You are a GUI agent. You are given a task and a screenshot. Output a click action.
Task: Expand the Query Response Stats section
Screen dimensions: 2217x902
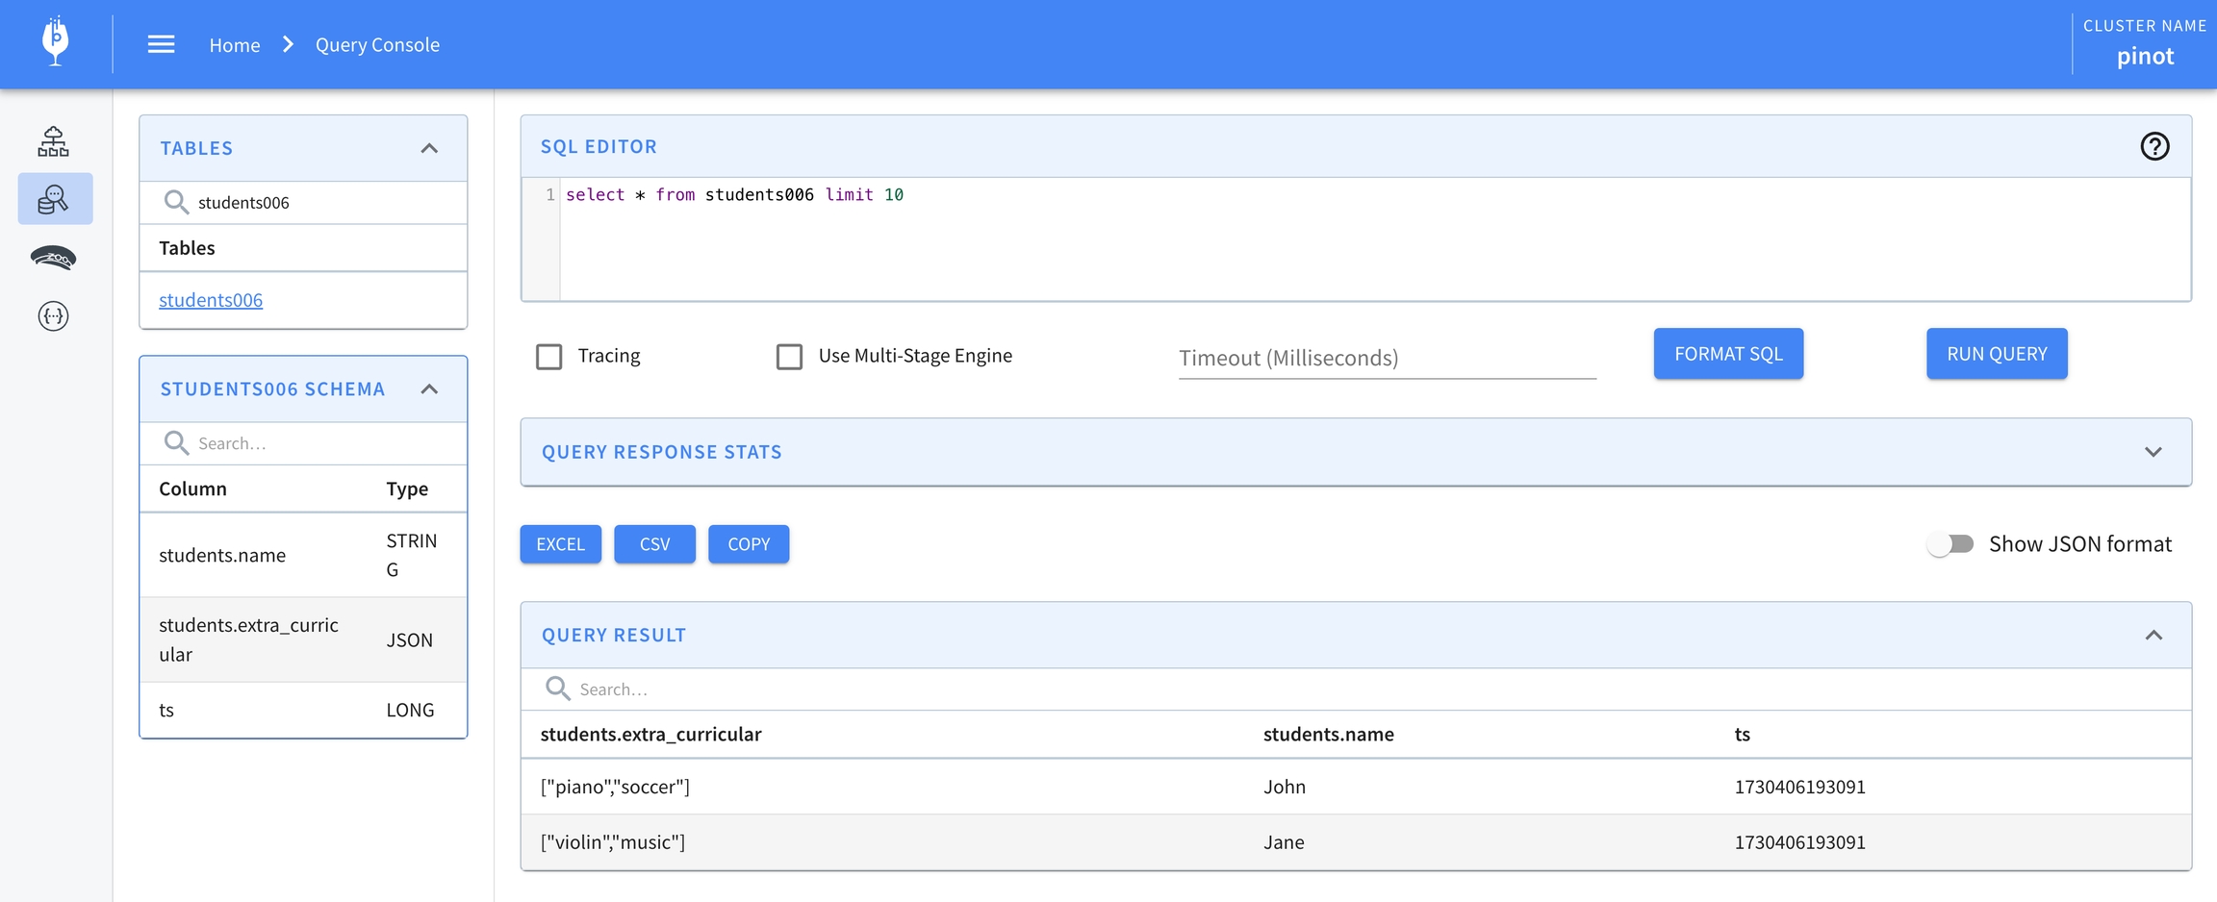pos(2153,452)
